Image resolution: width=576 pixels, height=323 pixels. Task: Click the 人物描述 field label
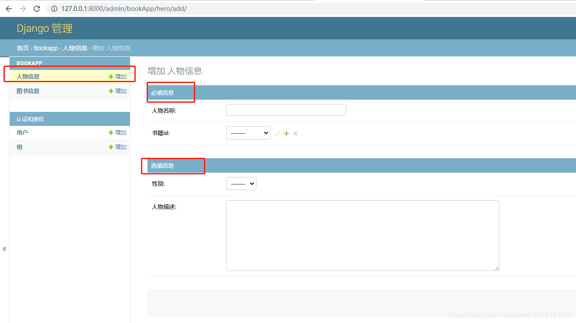click(x=164, y=207)
